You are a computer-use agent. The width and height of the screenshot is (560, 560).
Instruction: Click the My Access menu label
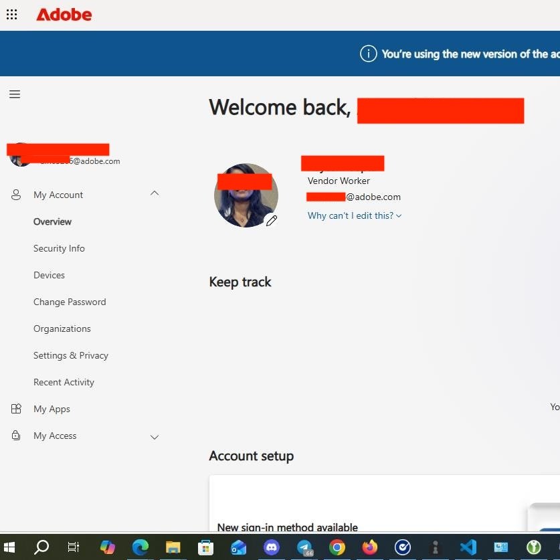[x=55, y=436]
